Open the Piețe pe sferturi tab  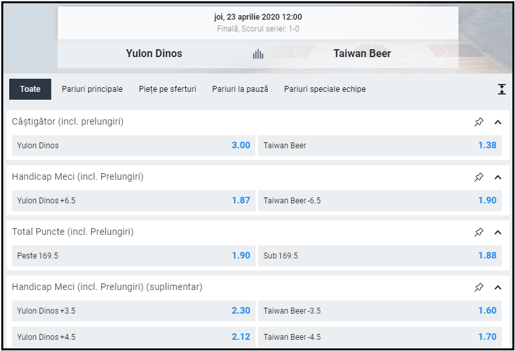pyautogui.click(x=168, y=89)
